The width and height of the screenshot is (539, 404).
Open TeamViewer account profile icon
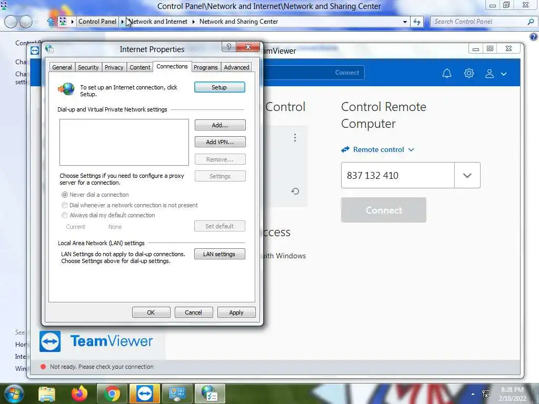489,74
